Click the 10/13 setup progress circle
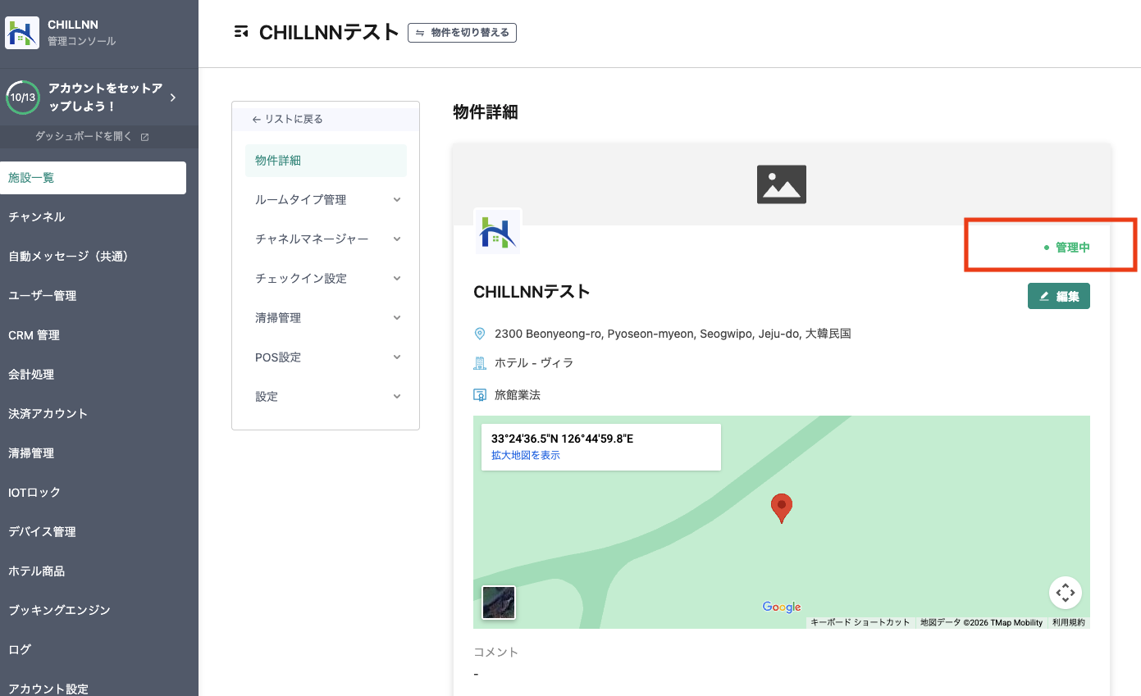 [22, 98]
